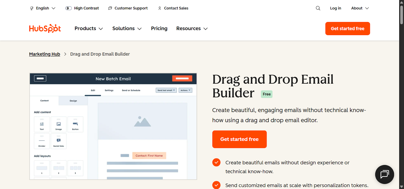Open the chat widget

tap(385, 174)
